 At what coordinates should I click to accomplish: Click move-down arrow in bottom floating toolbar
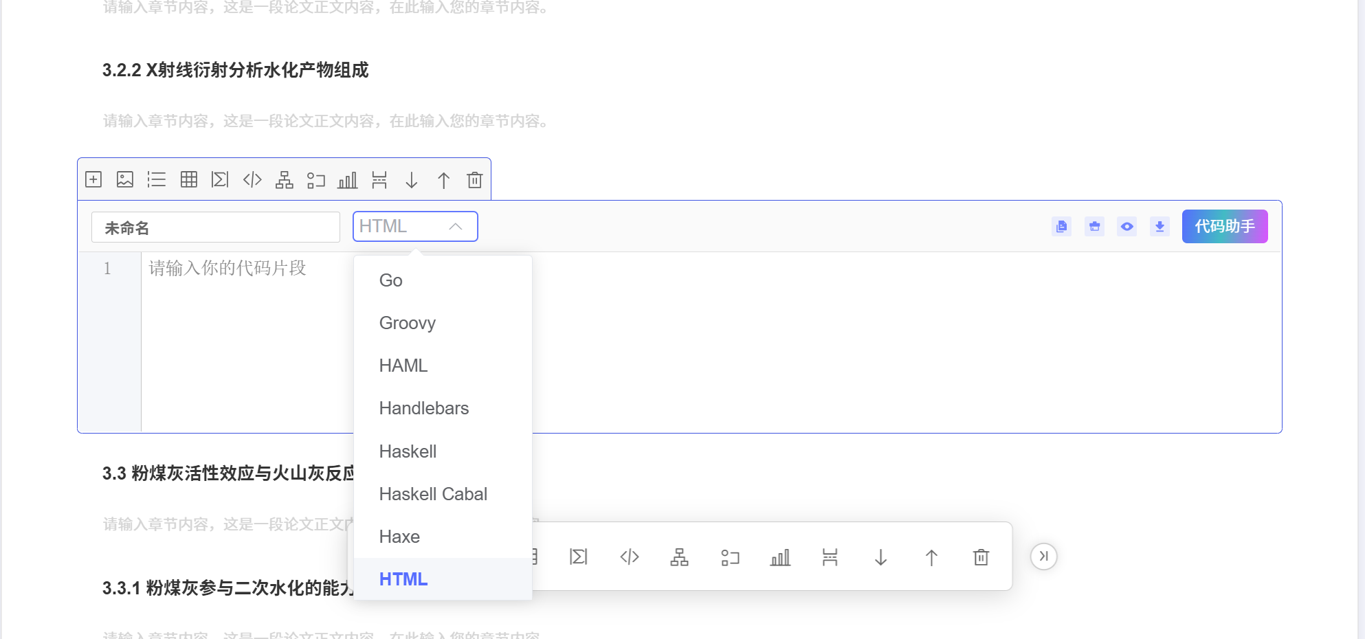point(880,557)
